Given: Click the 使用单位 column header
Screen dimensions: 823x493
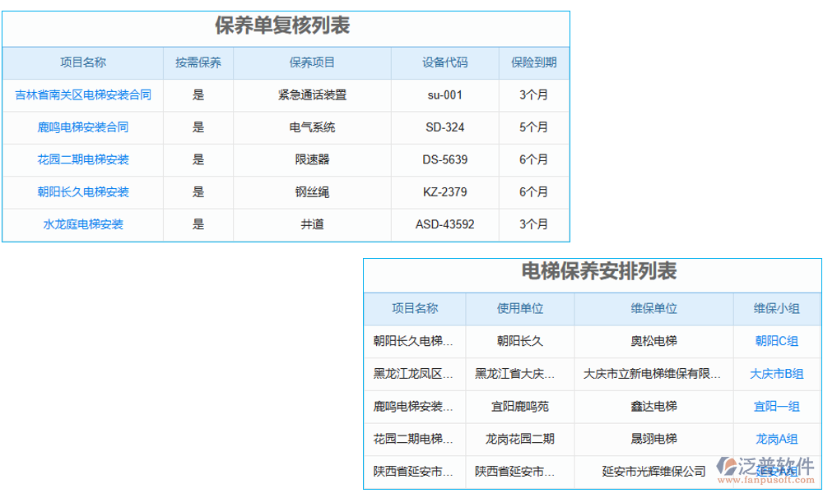Looking at the screenshot, I should click(x=520, y=309).
